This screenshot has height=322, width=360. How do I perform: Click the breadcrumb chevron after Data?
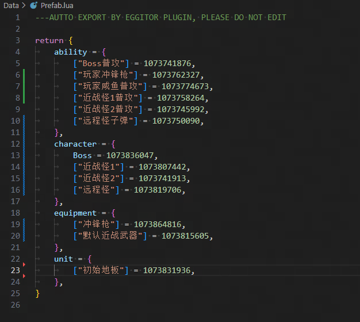pos(24,5)
